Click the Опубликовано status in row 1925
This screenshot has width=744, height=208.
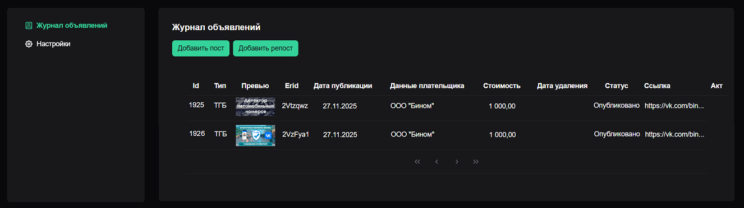coord(617,105)
